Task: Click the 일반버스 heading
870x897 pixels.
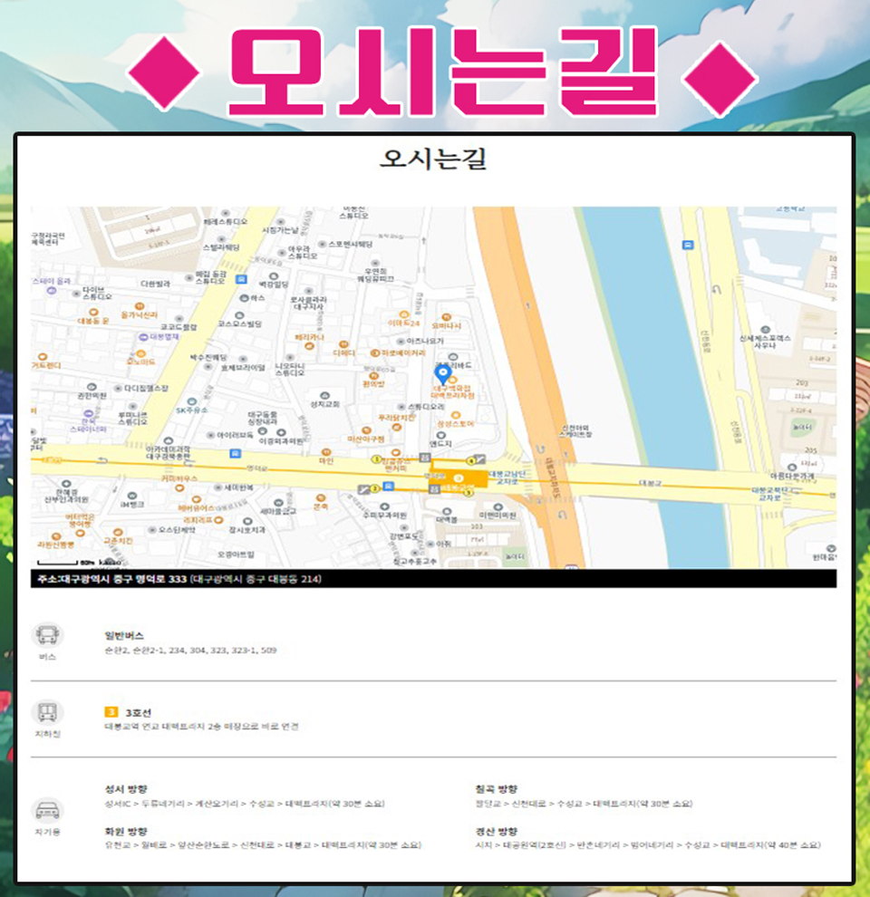Action: point(124,635)
